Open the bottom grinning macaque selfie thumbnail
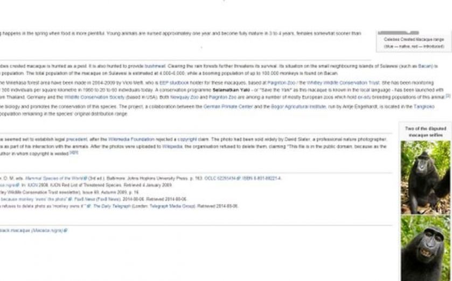452x281 pixels. (425, 247)
